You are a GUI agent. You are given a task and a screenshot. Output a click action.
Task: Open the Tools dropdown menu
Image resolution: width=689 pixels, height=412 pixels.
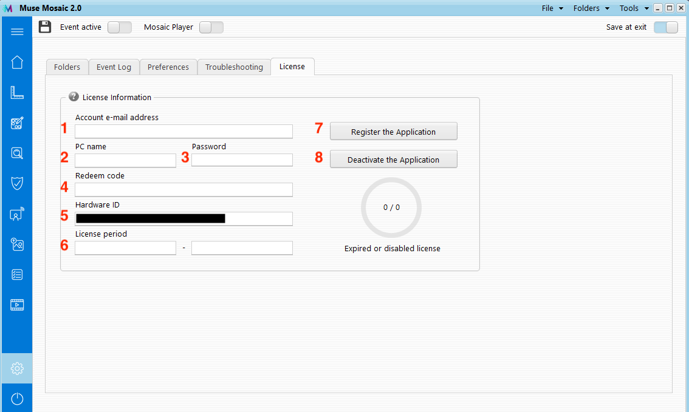click(634, 8)
